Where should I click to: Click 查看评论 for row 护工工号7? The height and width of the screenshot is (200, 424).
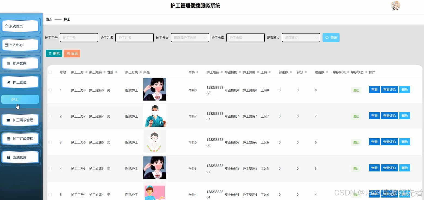[x=389, y=116]
